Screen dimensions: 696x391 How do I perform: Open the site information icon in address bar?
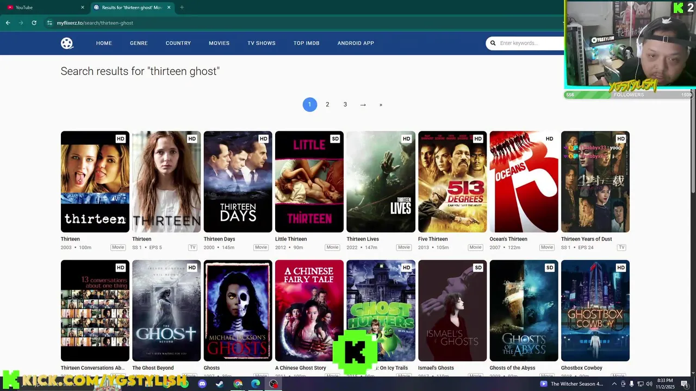point(49,23)
